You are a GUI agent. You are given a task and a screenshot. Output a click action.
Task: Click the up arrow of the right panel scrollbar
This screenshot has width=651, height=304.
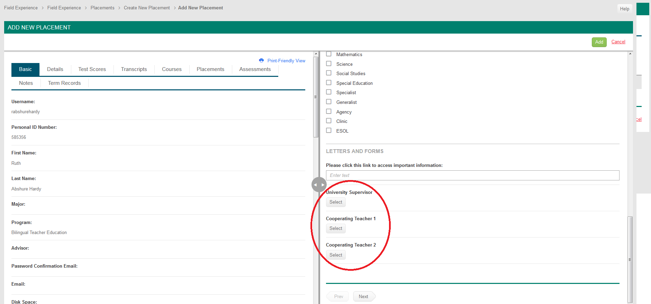point(630,54)
